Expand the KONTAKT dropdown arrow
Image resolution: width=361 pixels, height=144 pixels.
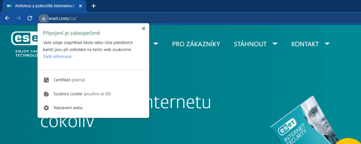point(327,44)
